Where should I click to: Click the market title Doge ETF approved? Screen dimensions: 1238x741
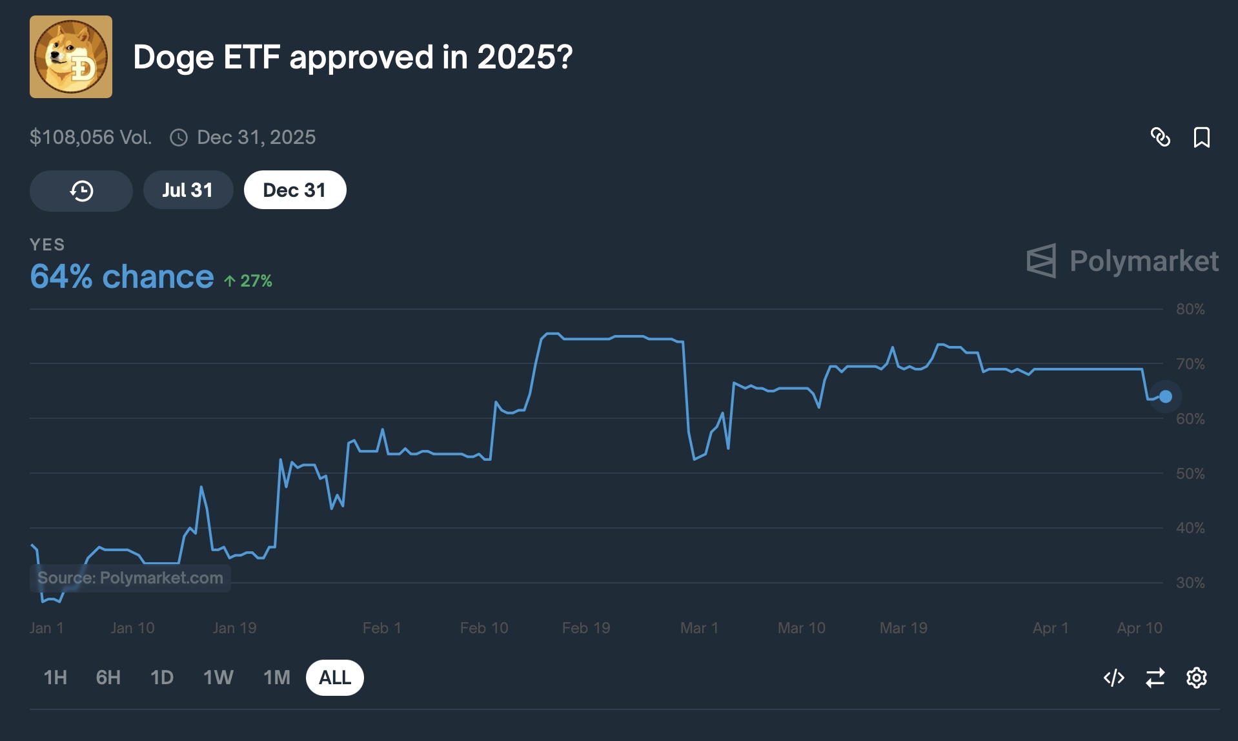(x=352, y=57)
